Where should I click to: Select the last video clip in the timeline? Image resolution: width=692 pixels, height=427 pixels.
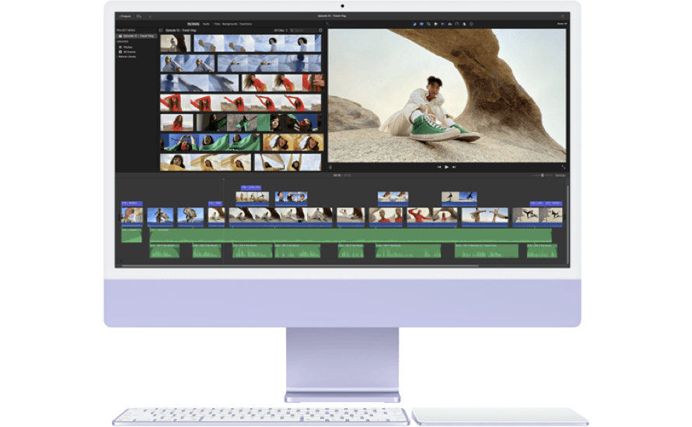tap(537, 217)
